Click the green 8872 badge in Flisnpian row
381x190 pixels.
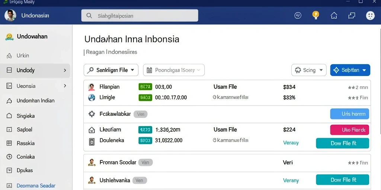click(145, 87)
